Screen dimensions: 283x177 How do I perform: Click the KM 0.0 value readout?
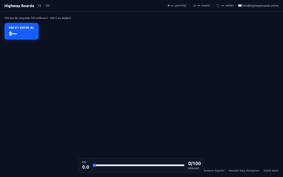[x=86, y=165]
